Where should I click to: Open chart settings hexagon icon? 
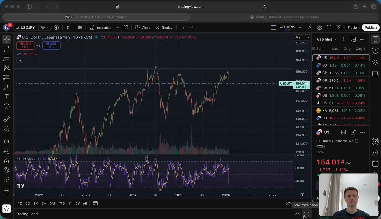[x=319, y=28]
